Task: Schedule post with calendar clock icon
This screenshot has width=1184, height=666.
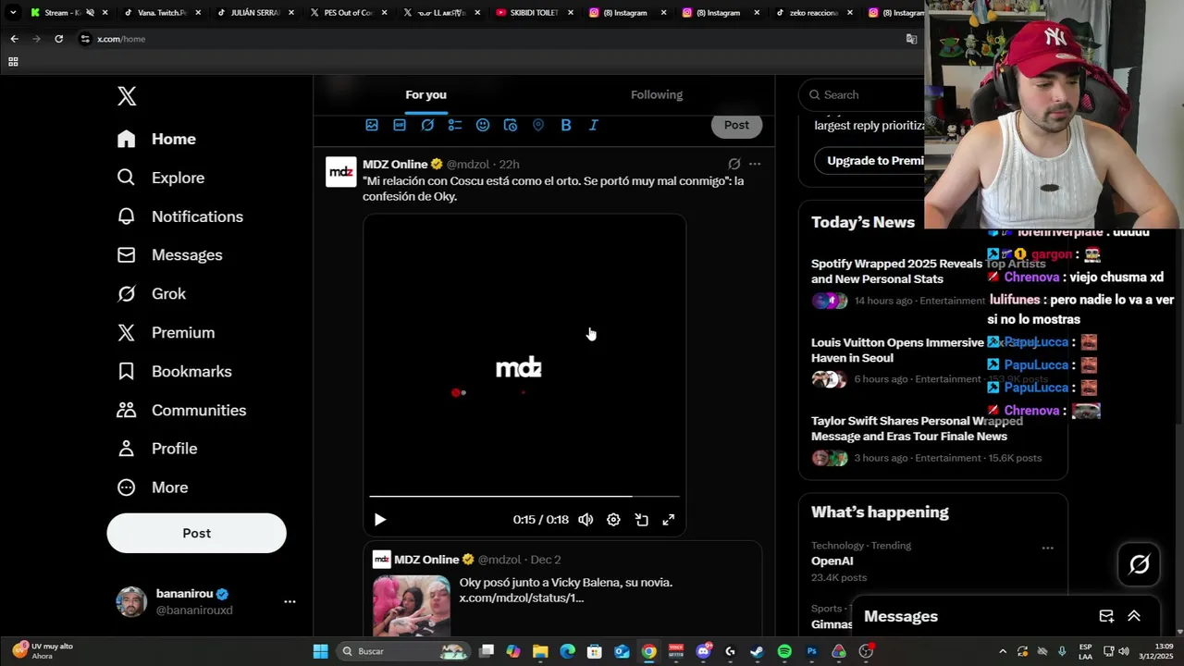Action: pyautogui.click(x=511, y=125)
